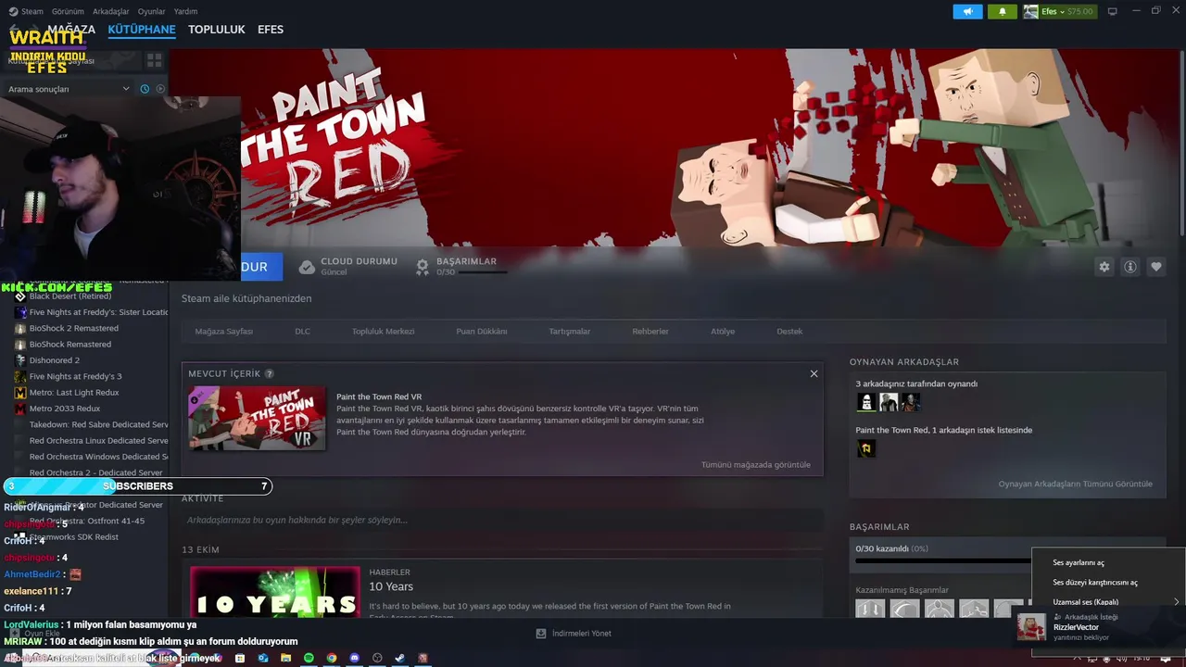This screenshot has height=667, width=1186.
Task: Open Destek link
Action: pos(789,332)
